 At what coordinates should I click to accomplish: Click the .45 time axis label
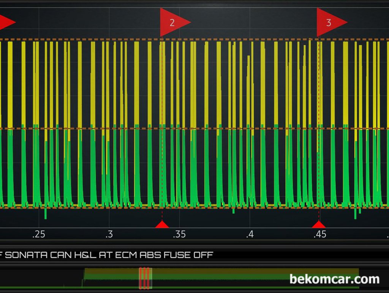320,234
